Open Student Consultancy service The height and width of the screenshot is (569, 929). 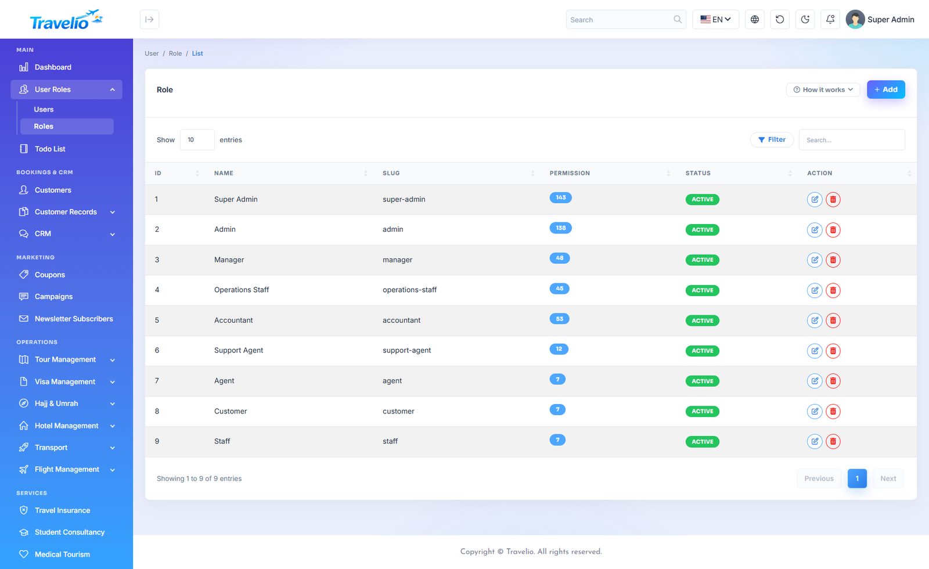66,532
